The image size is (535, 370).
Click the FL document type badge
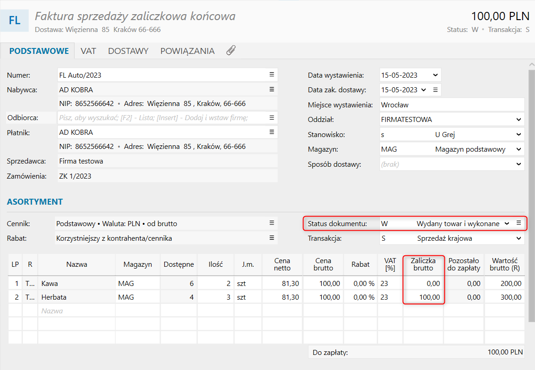(14, 21)
